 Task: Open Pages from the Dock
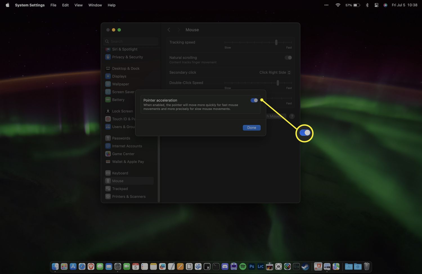[180, 266]
